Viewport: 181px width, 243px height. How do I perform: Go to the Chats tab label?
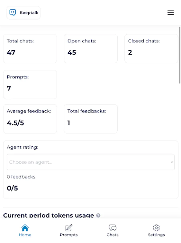point(112,235)
